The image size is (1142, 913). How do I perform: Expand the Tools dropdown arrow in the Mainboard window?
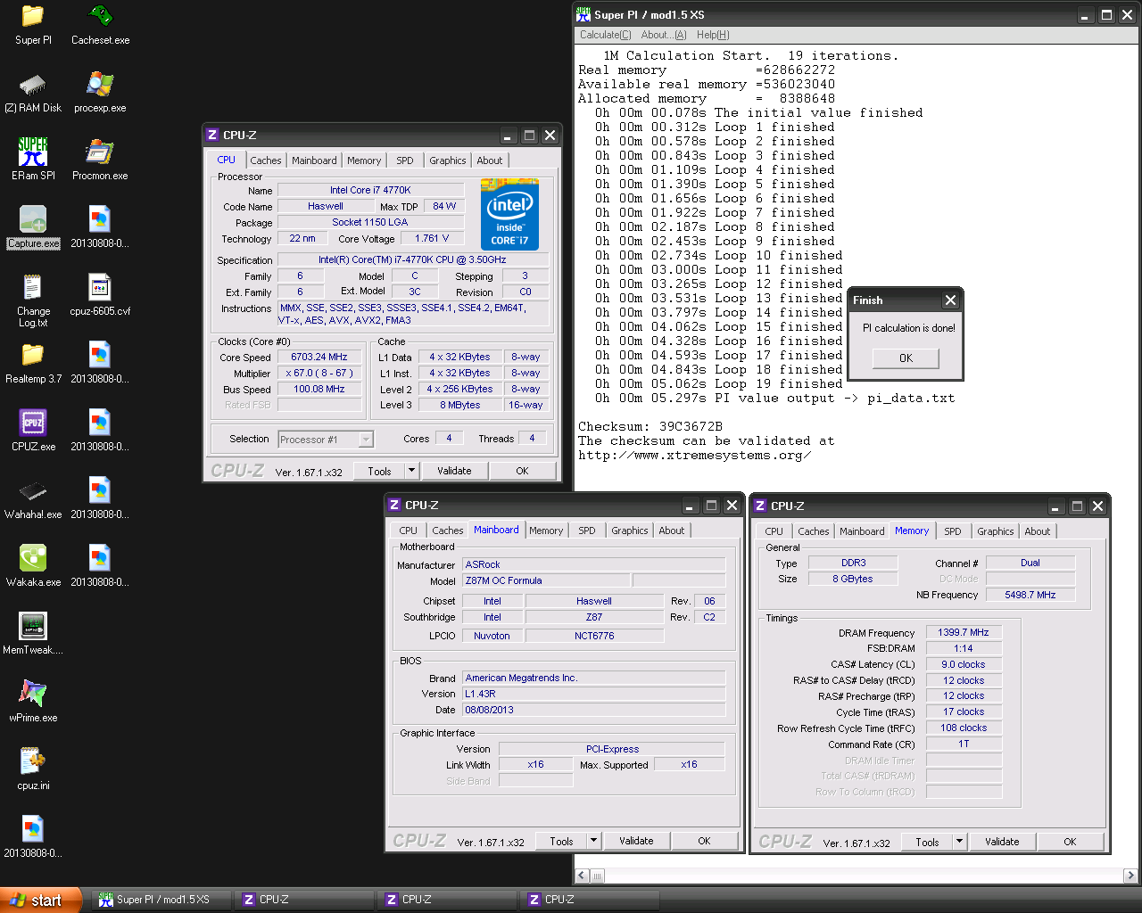coord(593,841)
